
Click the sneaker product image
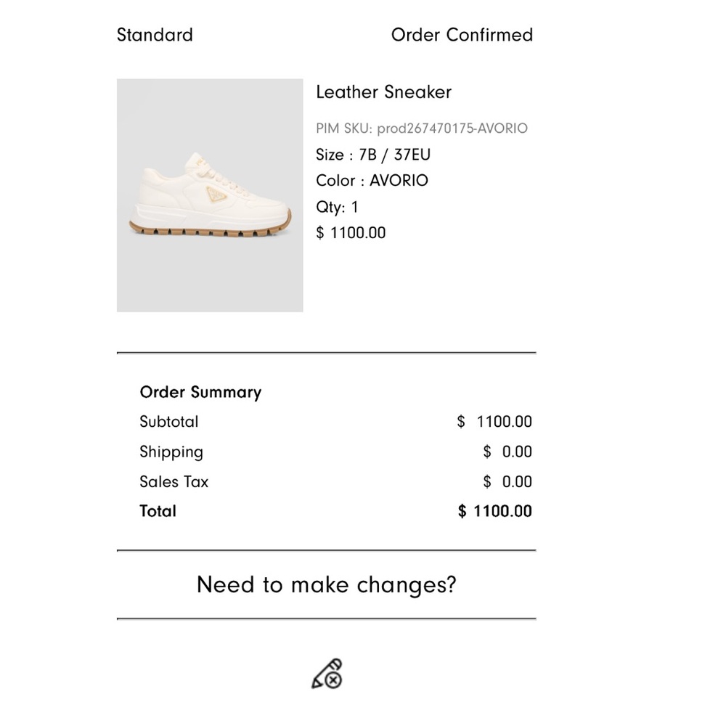click(209, 195)
